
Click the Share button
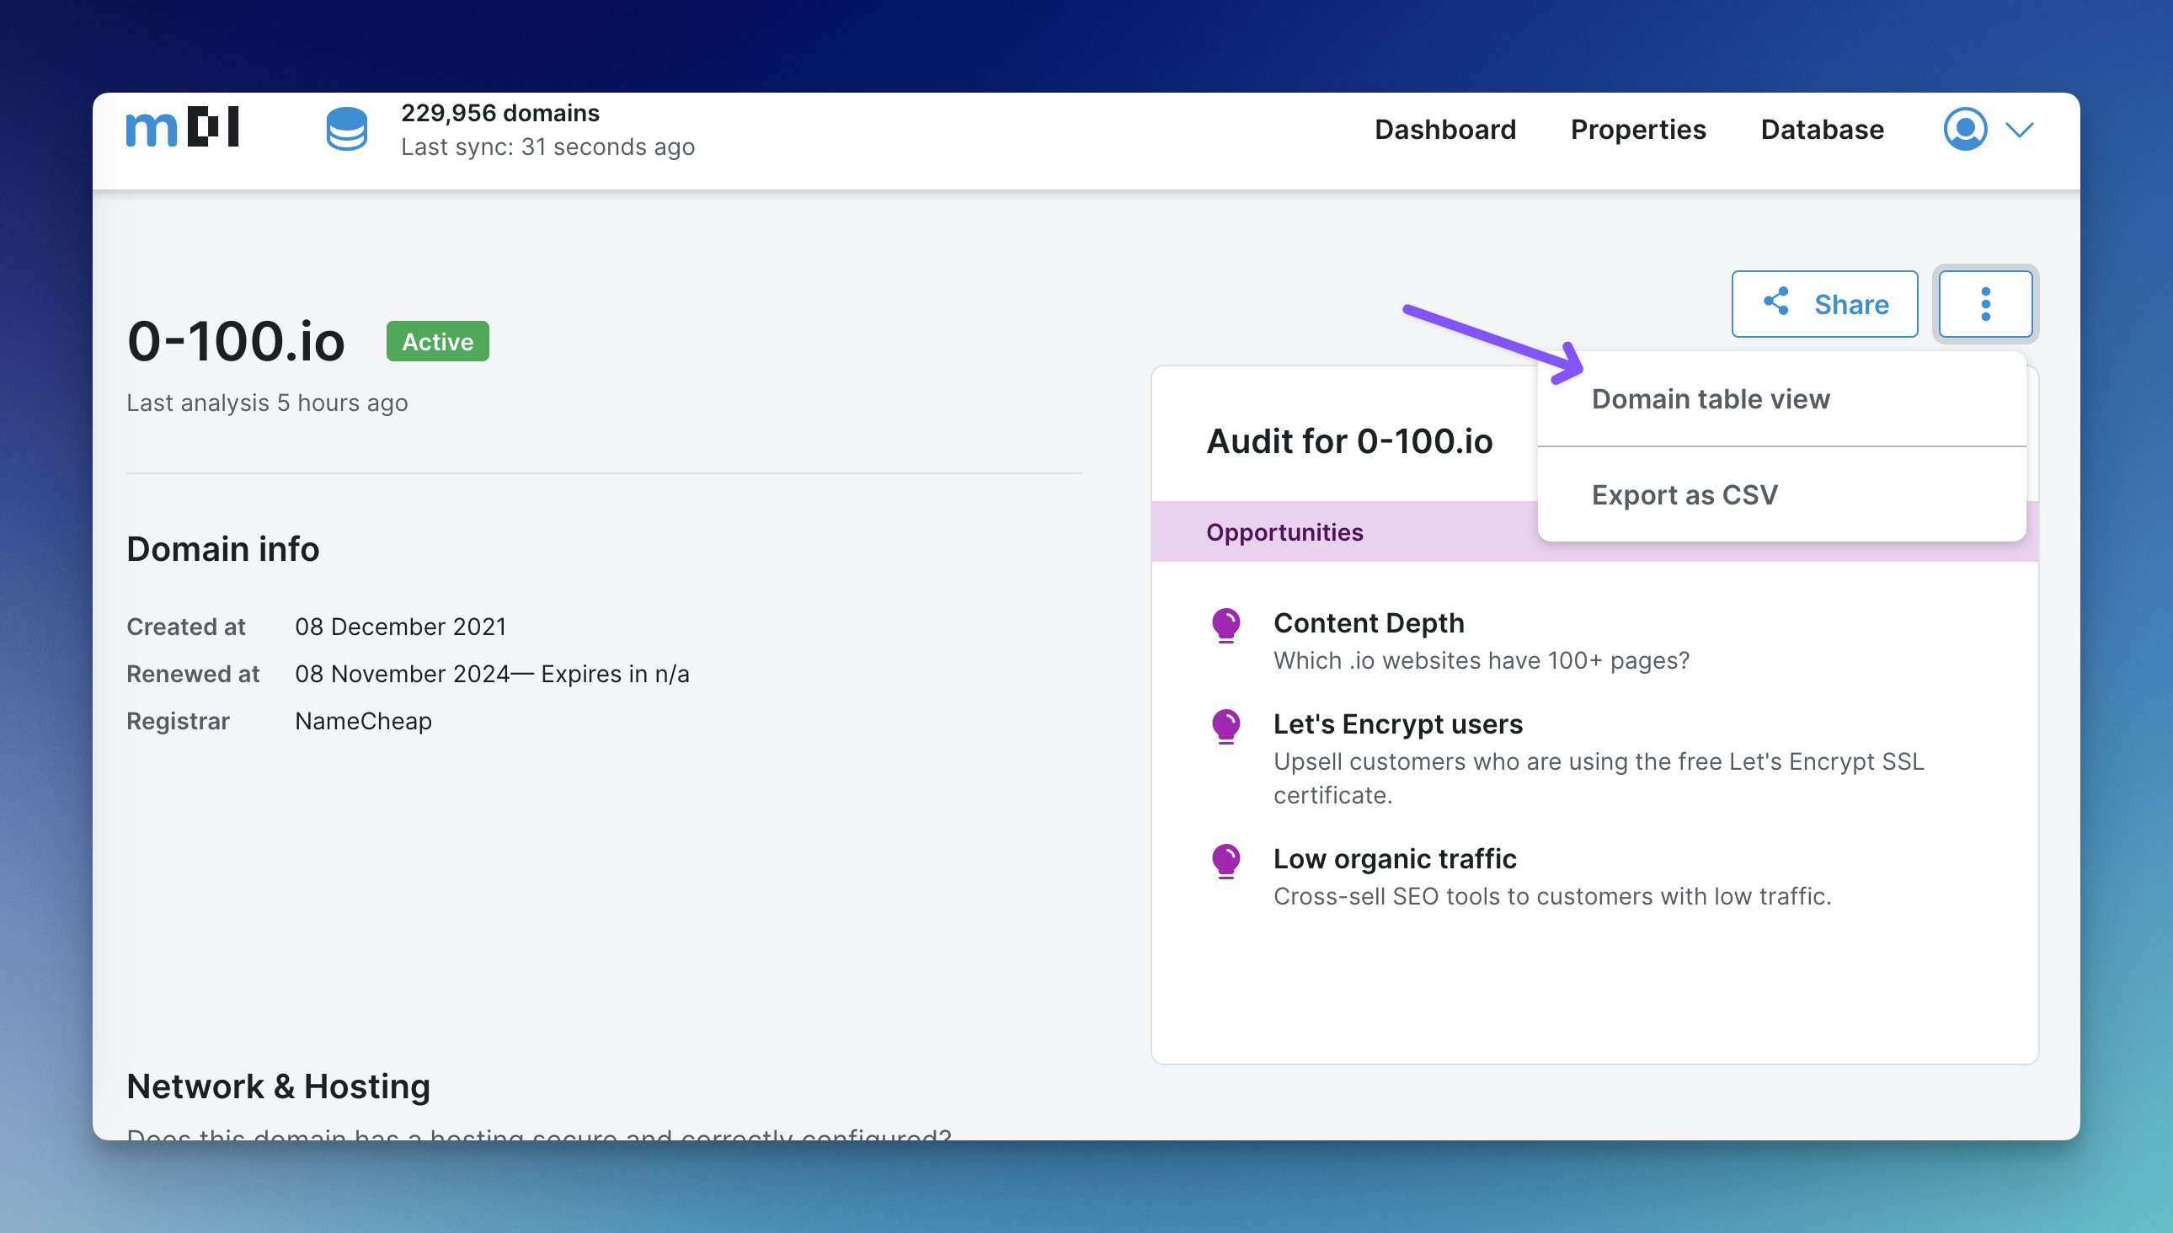1824,304
